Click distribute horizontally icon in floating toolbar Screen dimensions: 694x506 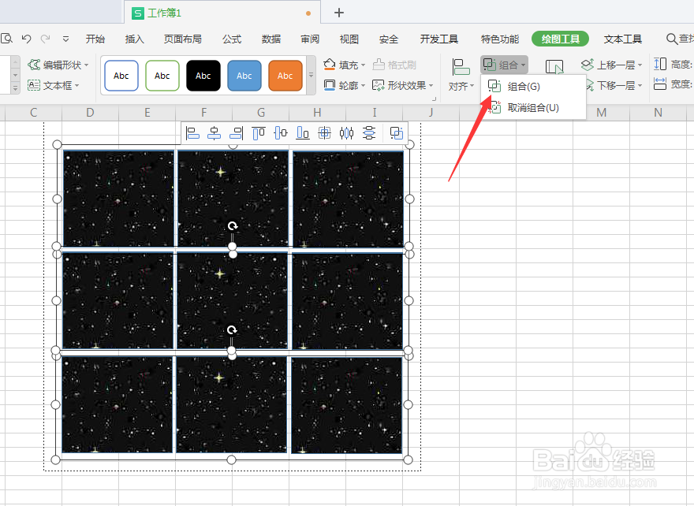[x=346, y=132]
